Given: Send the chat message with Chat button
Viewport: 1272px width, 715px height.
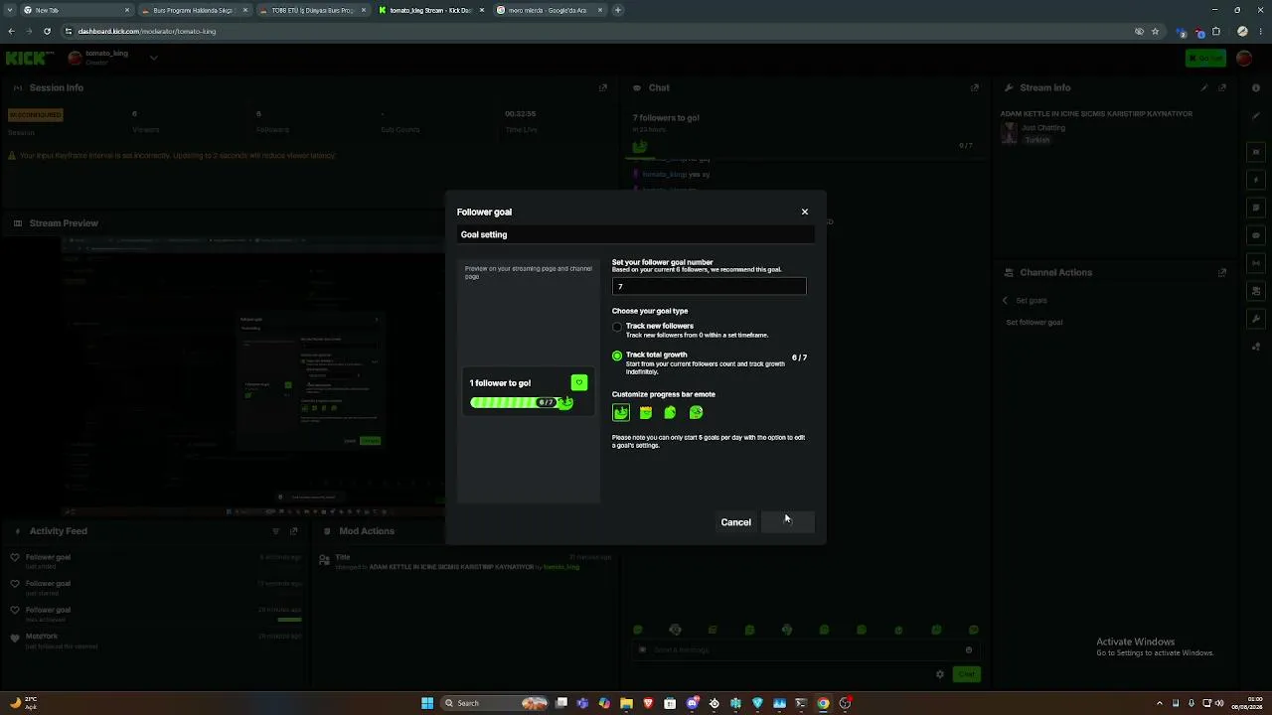Looking at the screenshot, I should (x=966, y=674).
